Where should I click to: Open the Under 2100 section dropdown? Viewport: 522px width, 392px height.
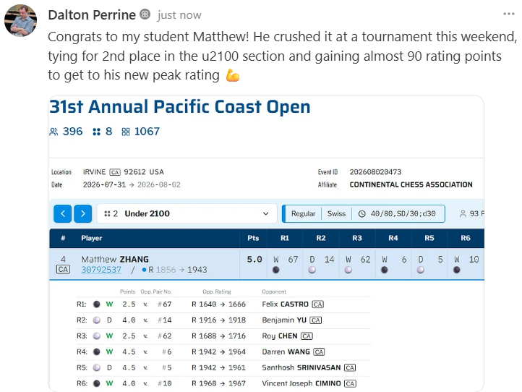pyautogui.click(x=187, y=213)
